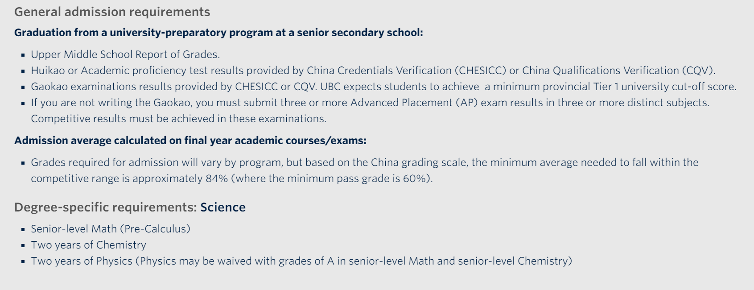Click the bold 'Science' degree name
The width and height of the screenshot is (754, 290).
[223, 207]
